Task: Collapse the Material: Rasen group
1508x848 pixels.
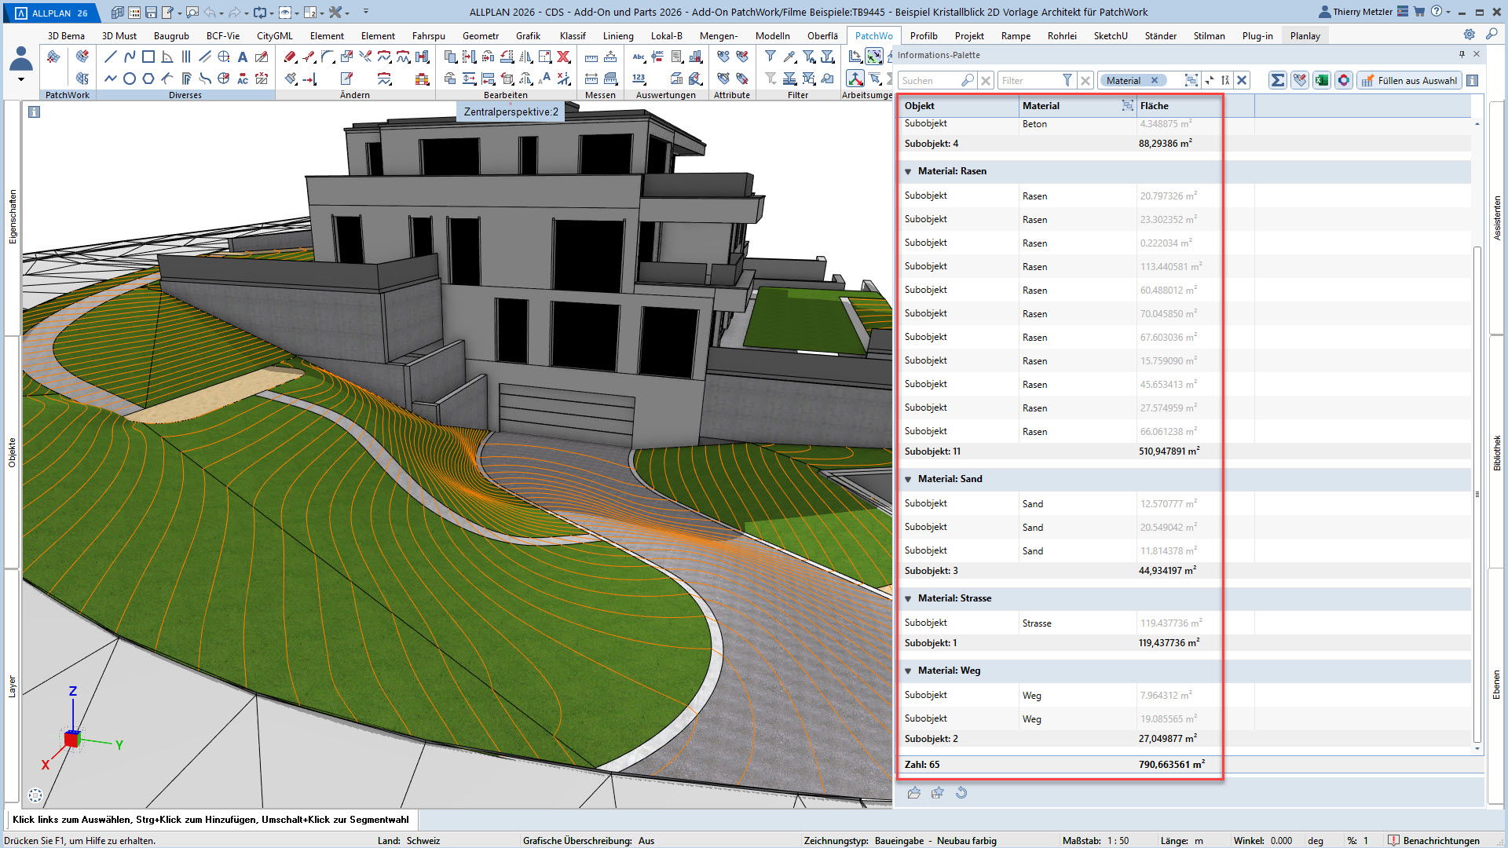Action: point(908,171)
